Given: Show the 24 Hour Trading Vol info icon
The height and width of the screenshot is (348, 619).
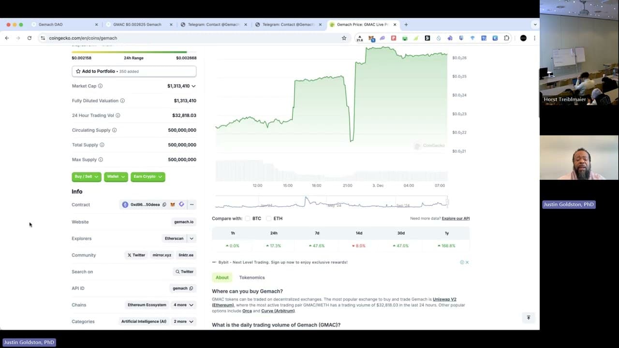Looking at the screenshot, I should coord(118,116).
